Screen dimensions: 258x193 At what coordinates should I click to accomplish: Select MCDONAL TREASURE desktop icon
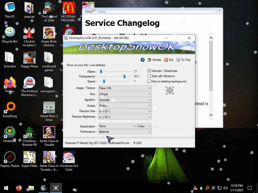coord(69,12)
